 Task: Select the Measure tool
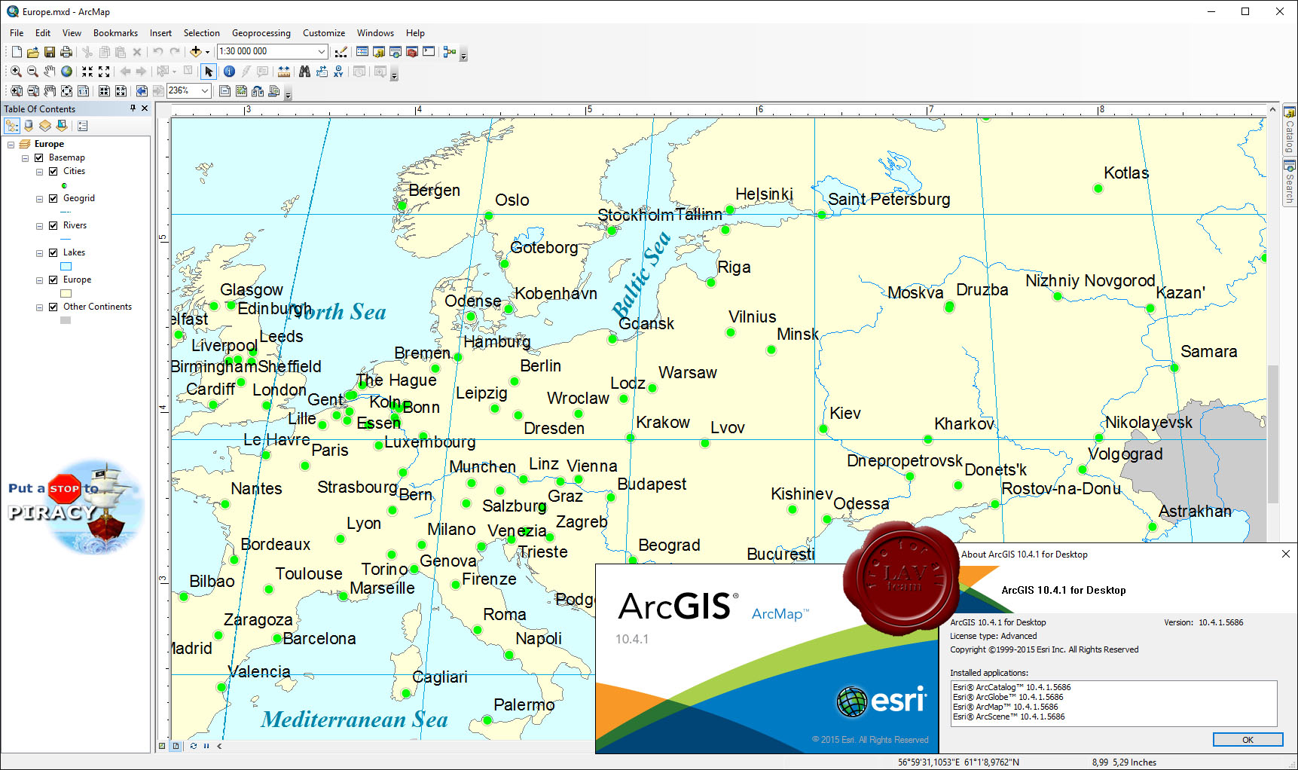pos(284,72)
